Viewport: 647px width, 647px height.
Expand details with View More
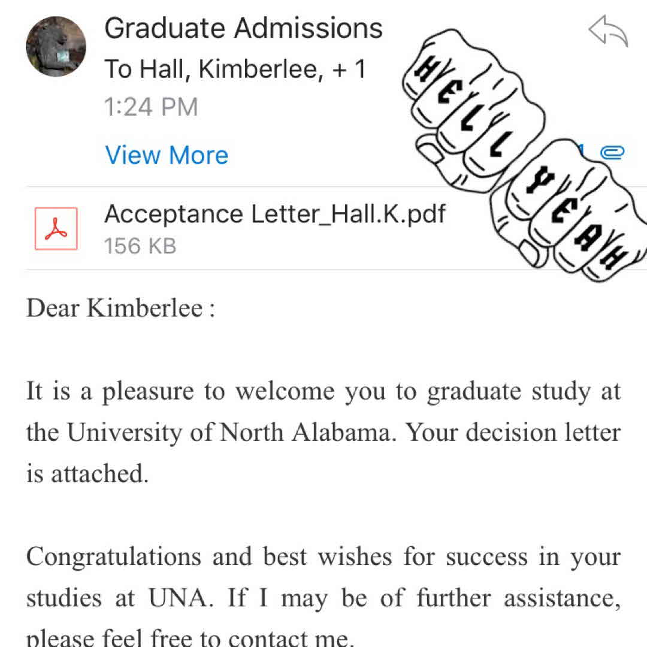167,155
